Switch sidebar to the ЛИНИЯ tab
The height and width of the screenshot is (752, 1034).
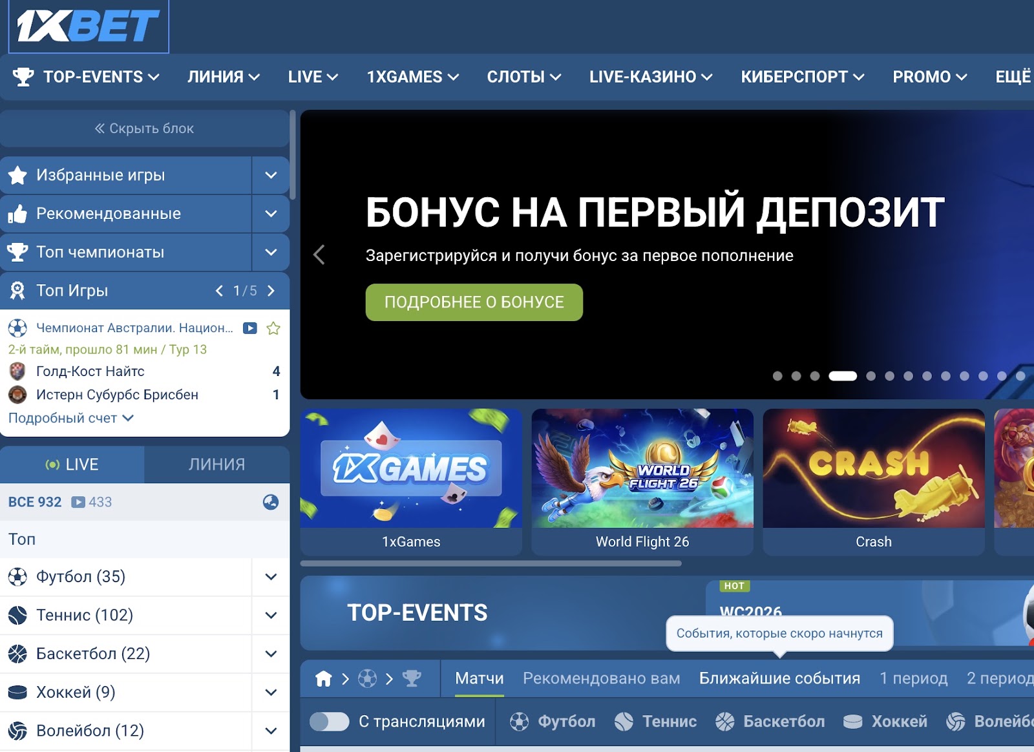217,465
